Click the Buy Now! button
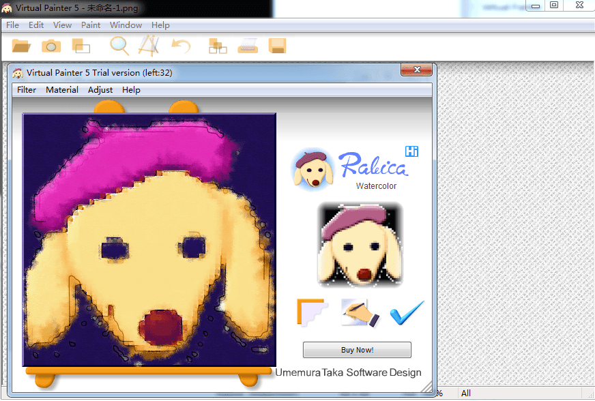Viewport: 595px width, 401px height. click(356, 349)
